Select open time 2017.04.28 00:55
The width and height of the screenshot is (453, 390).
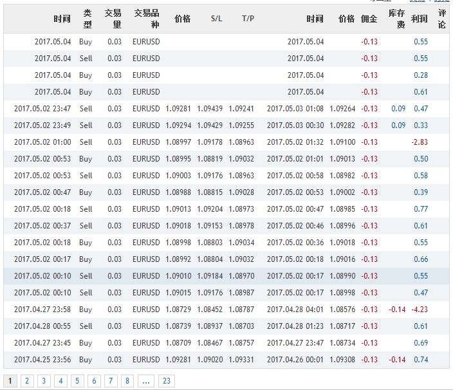[42, 326]
